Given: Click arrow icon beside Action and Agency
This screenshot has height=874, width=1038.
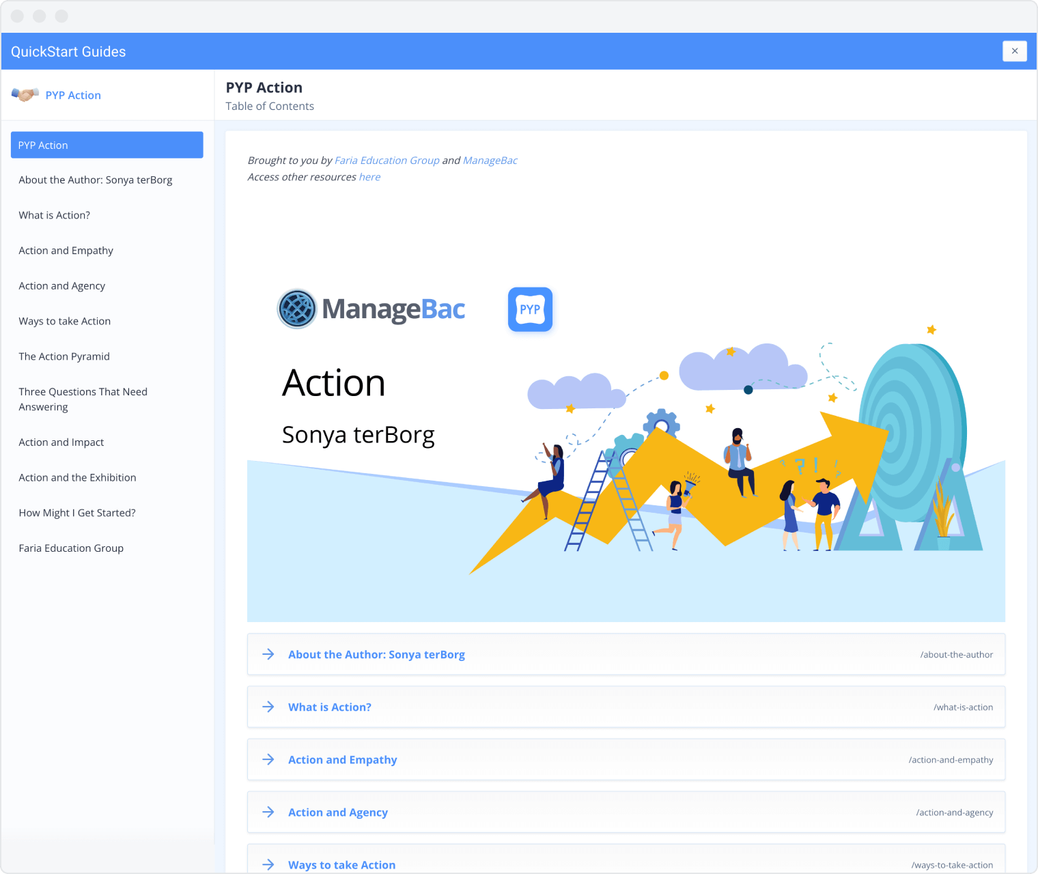Looking at the screenshot, I should point(268,812).
